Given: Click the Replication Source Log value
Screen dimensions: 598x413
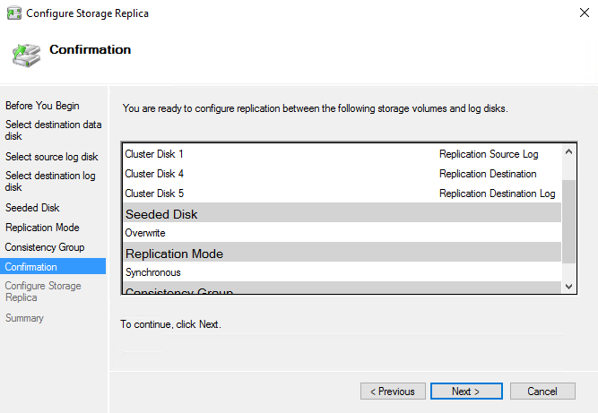Looking at the screenshot, I should [489, 154].
